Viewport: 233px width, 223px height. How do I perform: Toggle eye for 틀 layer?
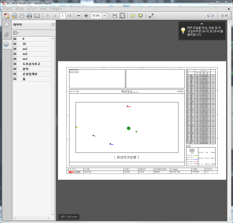(x=15, y=79)
